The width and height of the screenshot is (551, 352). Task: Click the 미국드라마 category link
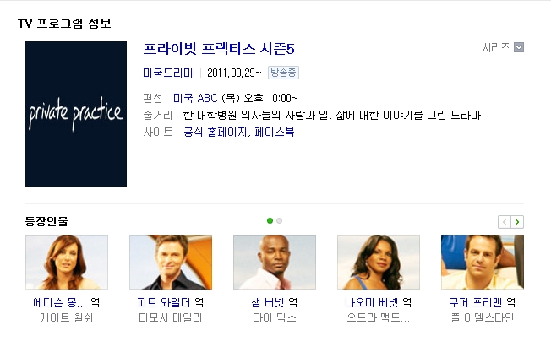coord(168,73)
